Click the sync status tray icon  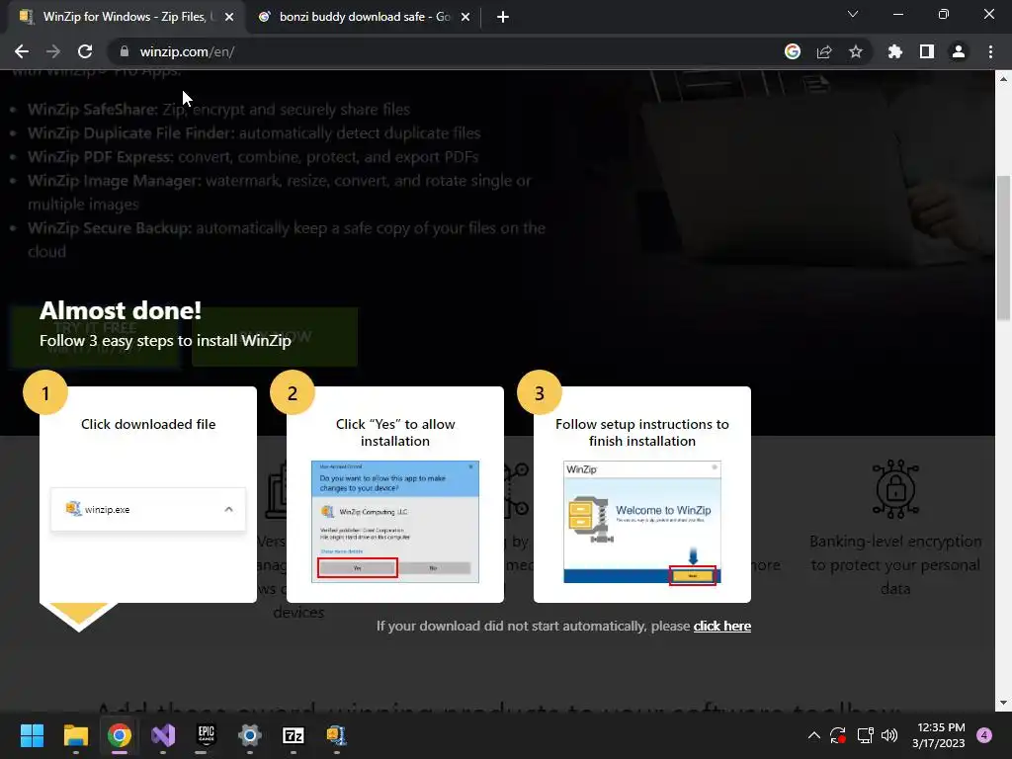point(838,735)
